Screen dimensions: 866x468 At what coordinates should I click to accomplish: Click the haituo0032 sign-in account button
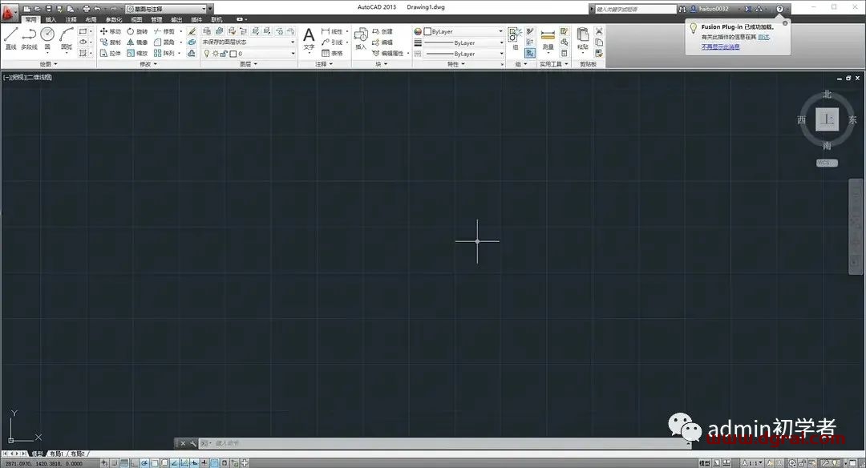coord(709,9)
